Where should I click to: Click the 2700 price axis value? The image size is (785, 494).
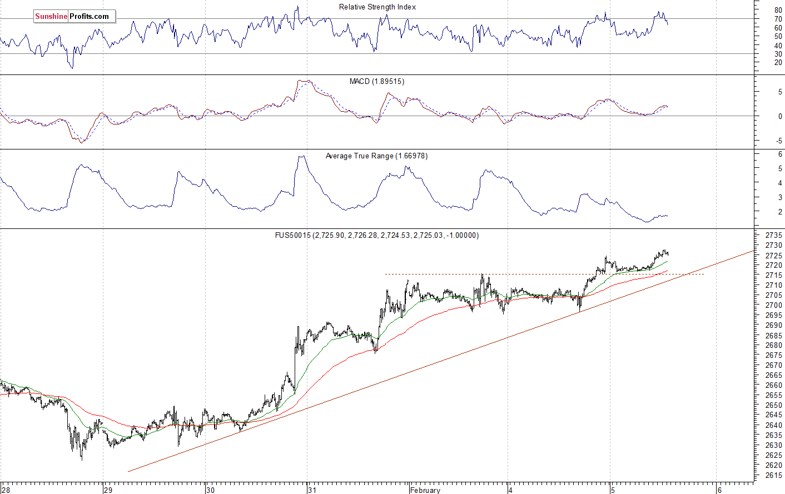774,305
